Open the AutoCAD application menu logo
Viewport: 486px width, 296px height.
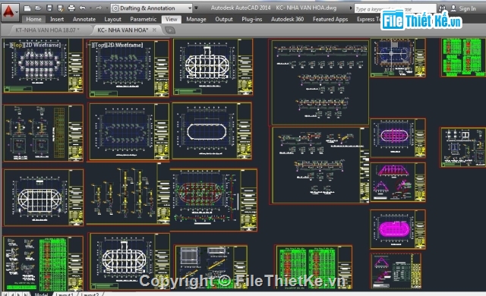tap(9, 12)
